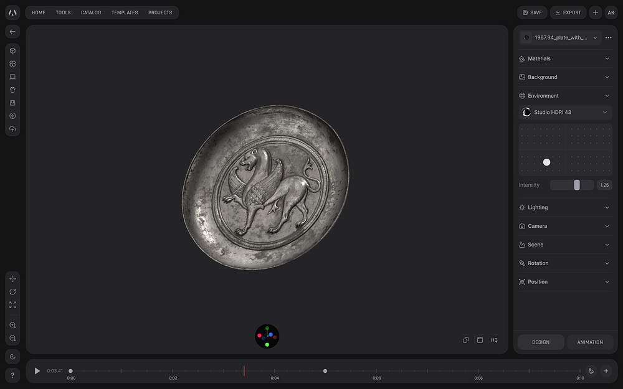Open the 1967.34_plate_with model dropdown
Viewport: 623px width, 389px height.
pos(560,38)
